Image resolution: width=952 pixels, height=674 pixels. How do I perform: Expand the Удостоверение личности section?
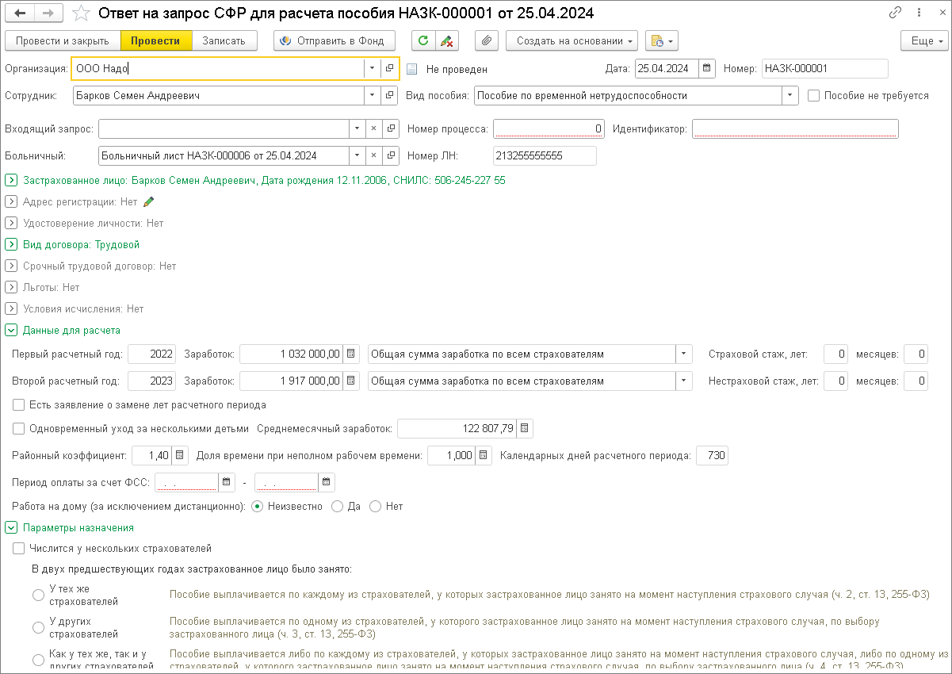click(11, 223)
